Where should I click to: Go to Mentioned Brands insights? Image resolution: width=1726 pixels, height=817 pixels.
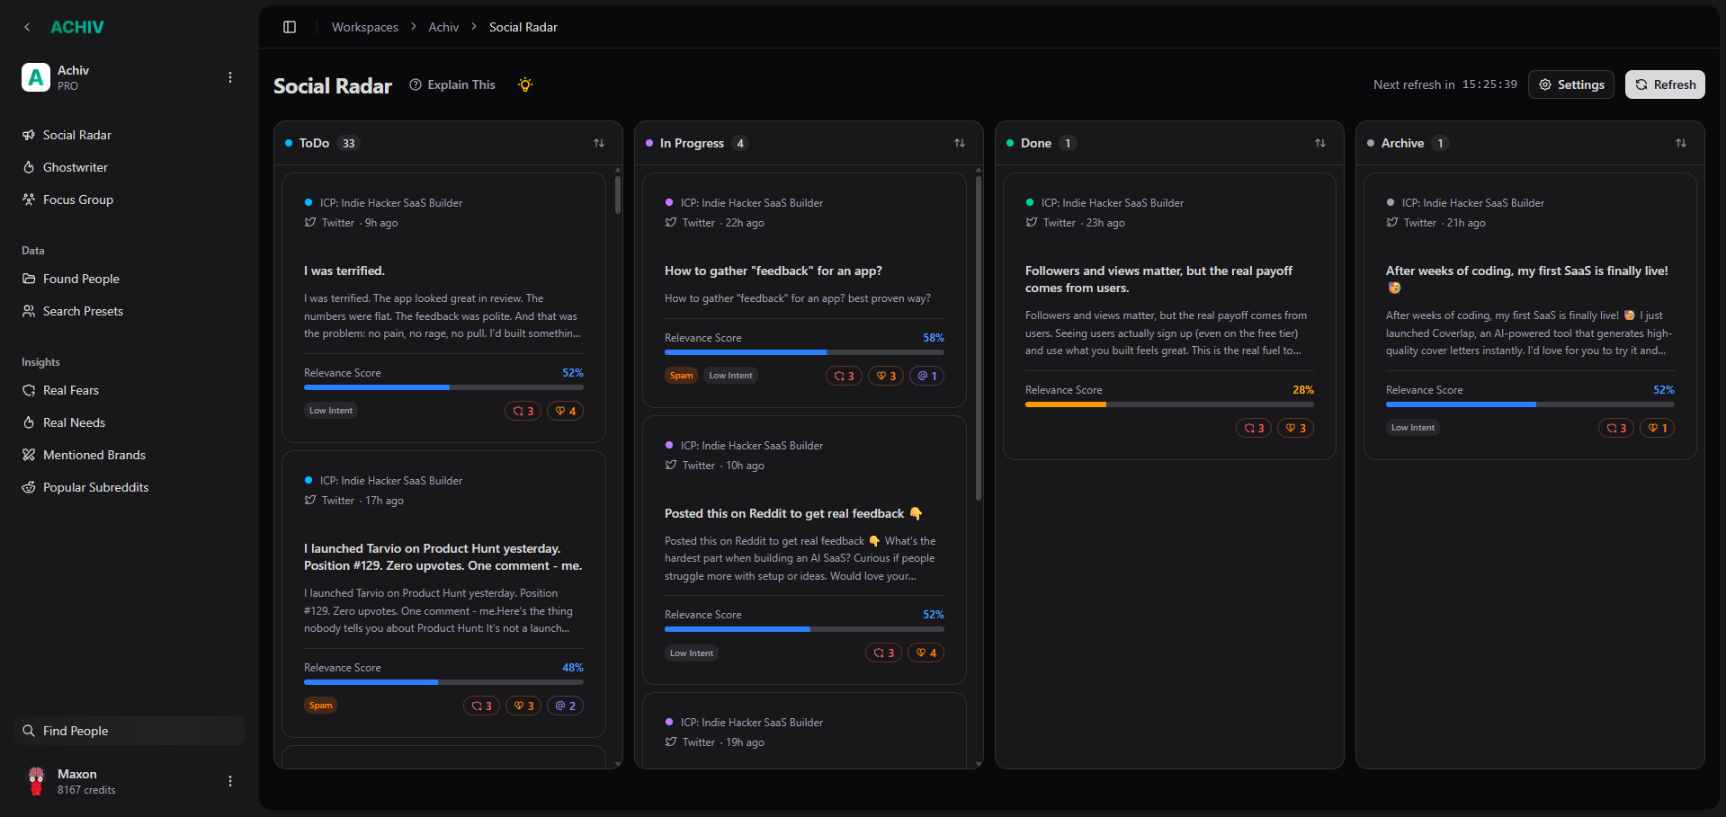click(94, 455)
